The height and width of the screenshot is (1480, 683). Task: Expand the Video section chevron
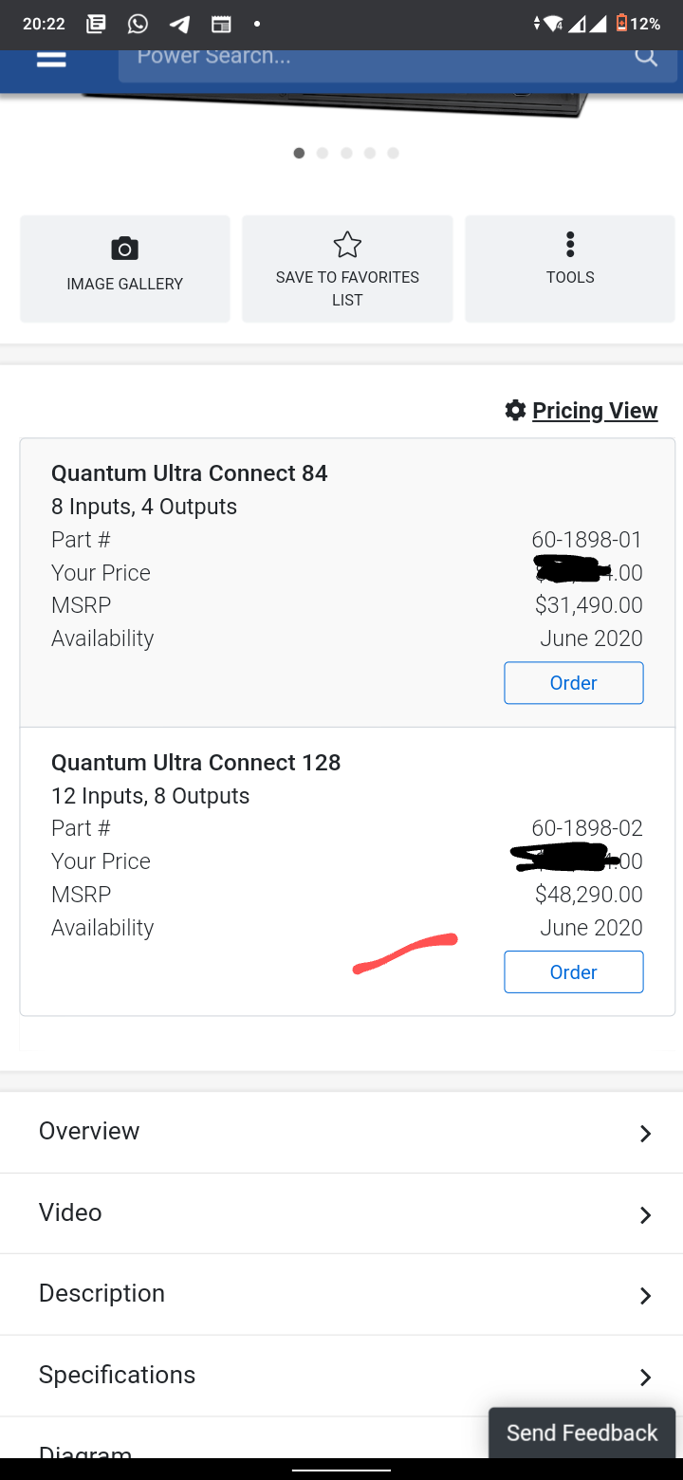coord(645,1214)
